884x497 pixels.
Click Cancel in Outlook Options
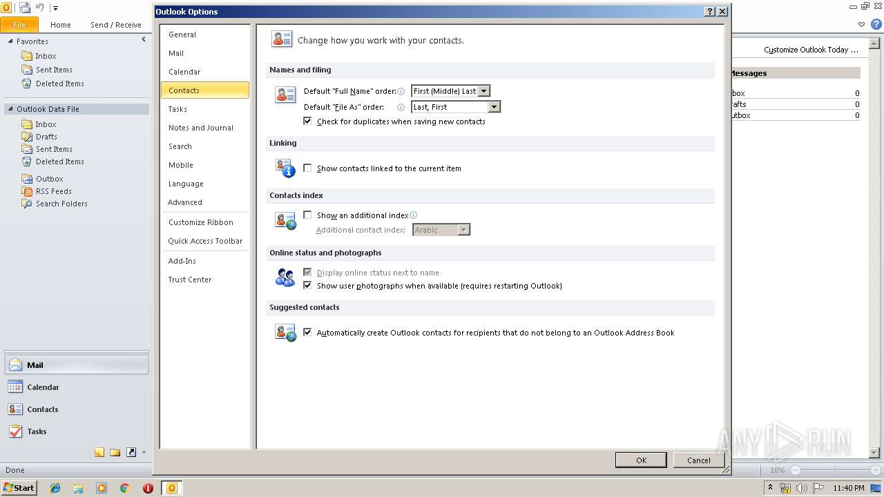[x=699, y=460]
